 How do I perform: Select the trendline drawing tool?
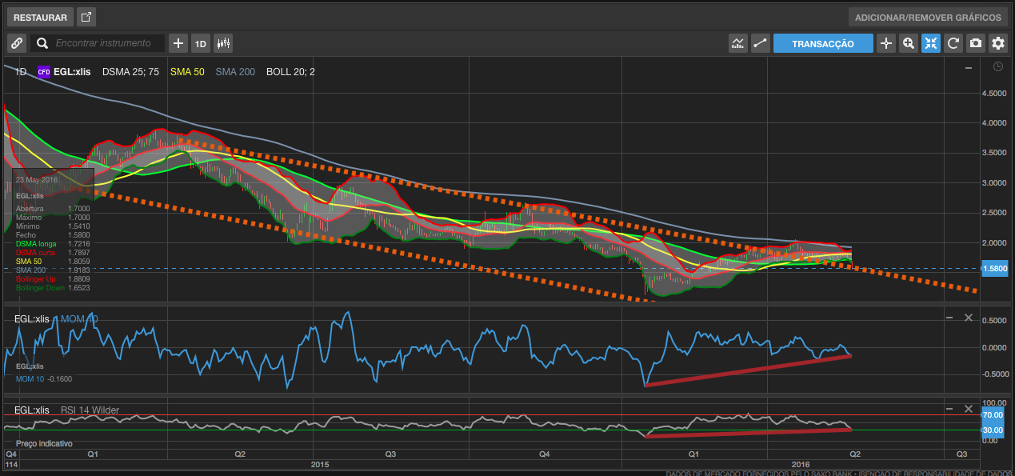[x=760, y=43]
